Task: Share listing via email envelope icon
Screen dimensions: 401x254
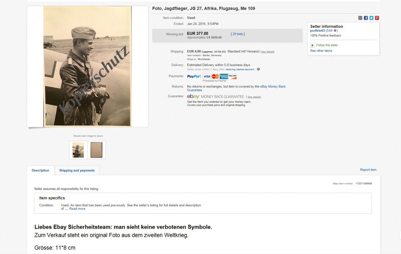Action: [360, 18]
